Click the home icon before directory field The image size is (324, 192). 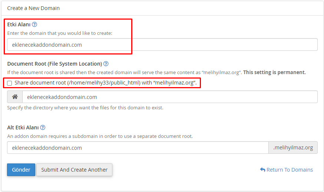coord(15,97)
